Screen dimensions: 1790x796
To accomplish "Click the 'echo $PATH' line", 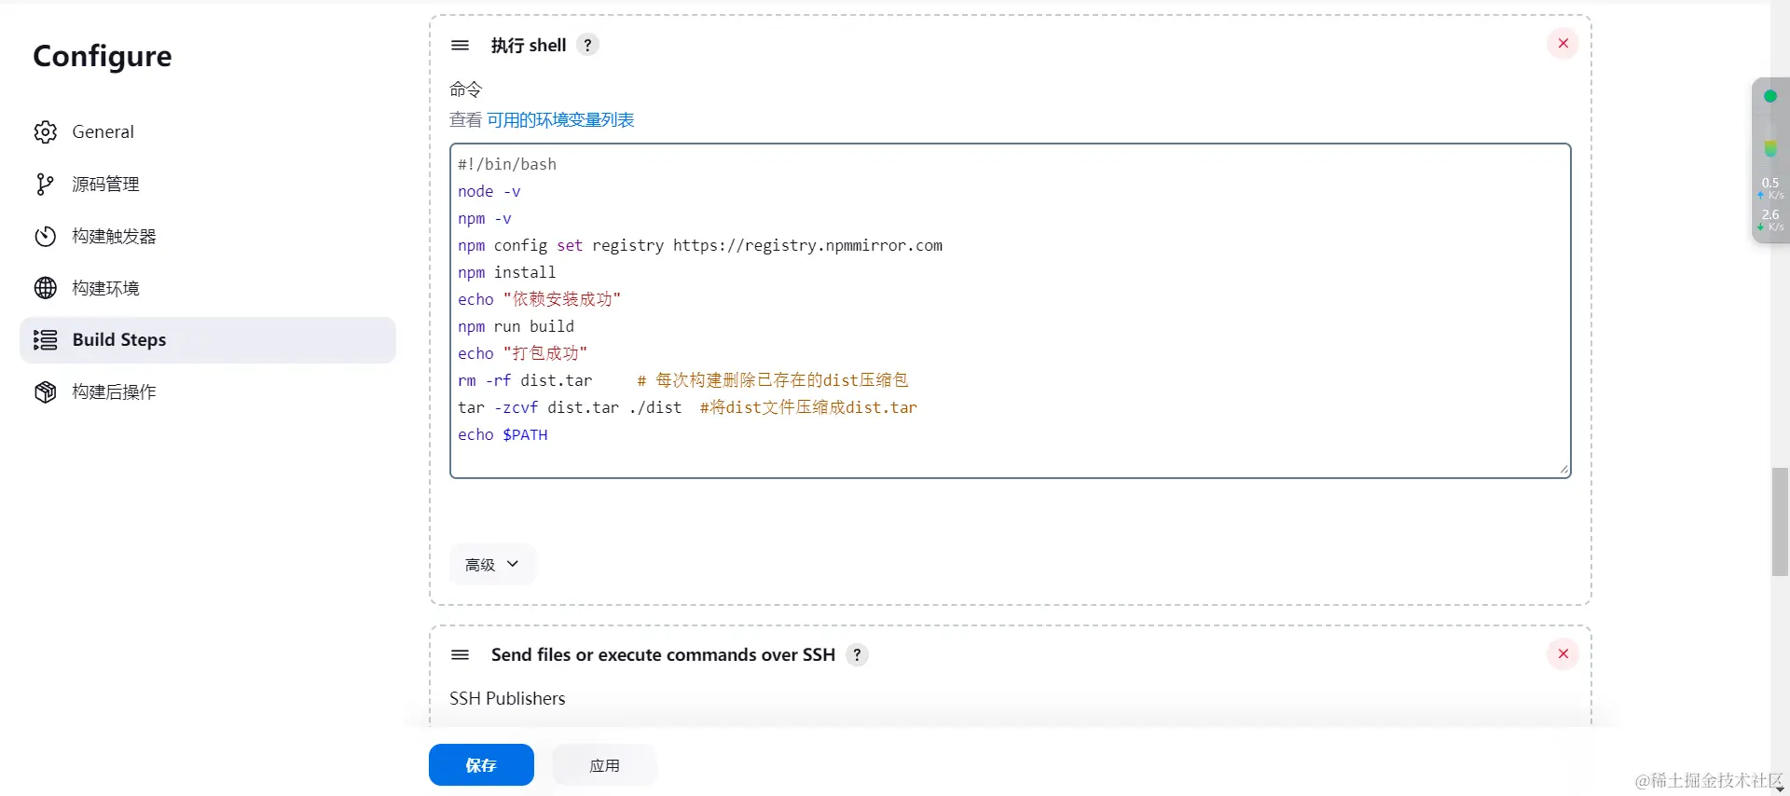I will coord(503,434).
